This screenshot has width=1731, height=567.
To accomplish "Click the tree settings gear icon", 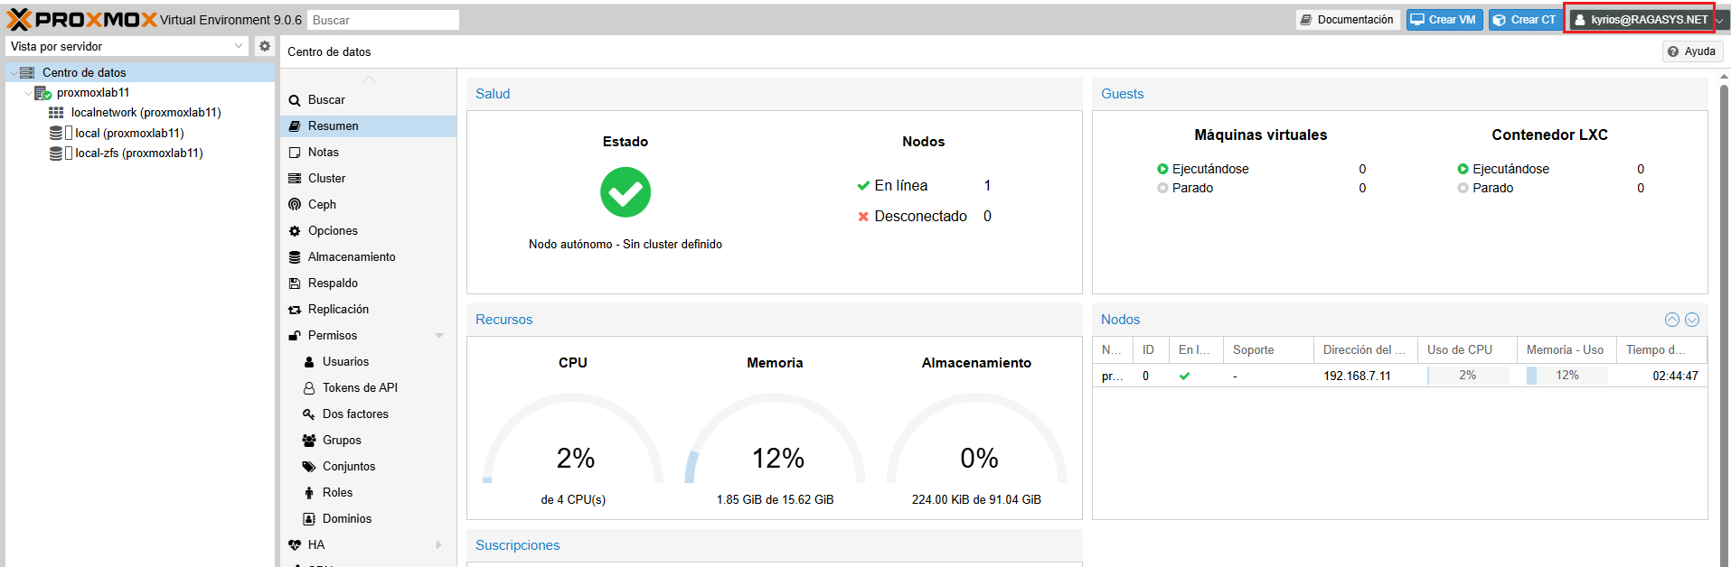I will click(264, 46).
